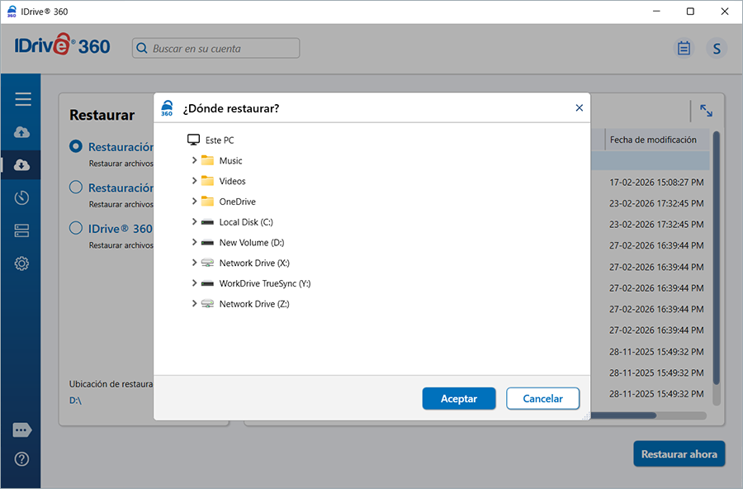Choose the IDrive 360 radio option
743x489 pixels.
[x=76, y=229]
